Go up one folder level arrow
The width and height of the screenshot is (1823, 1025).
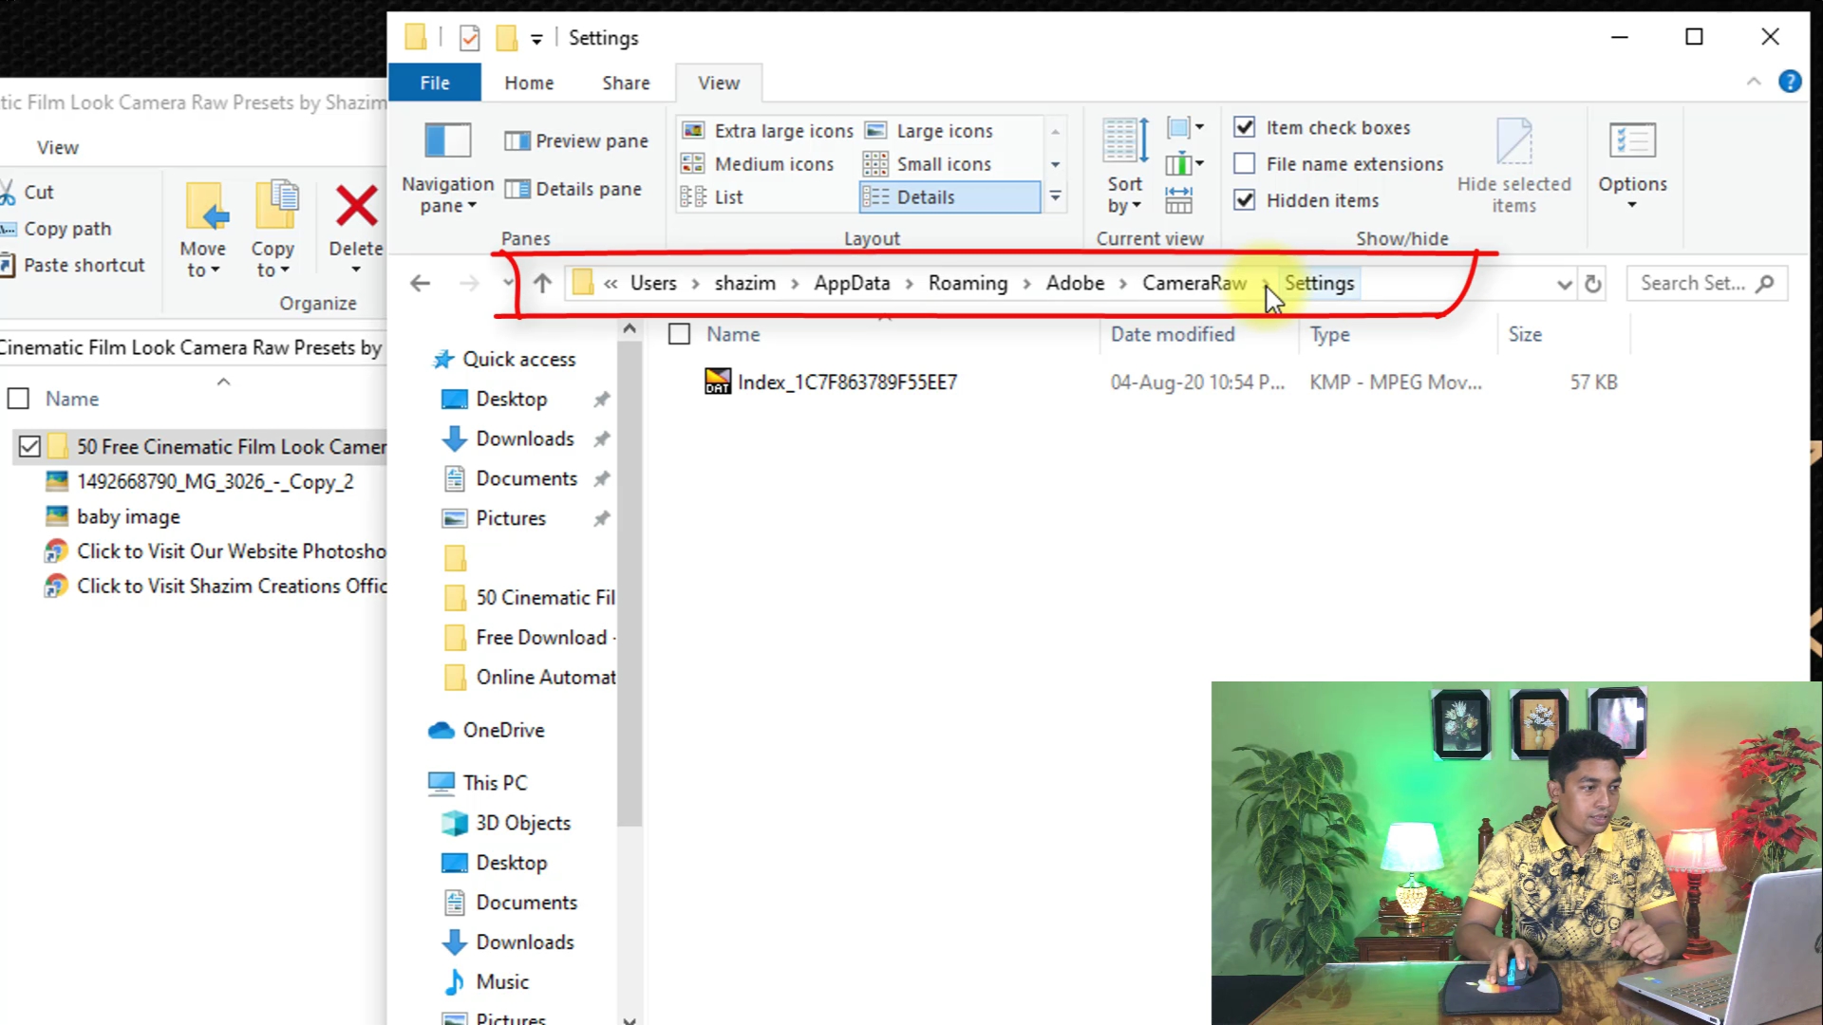[x=542, y=283]
